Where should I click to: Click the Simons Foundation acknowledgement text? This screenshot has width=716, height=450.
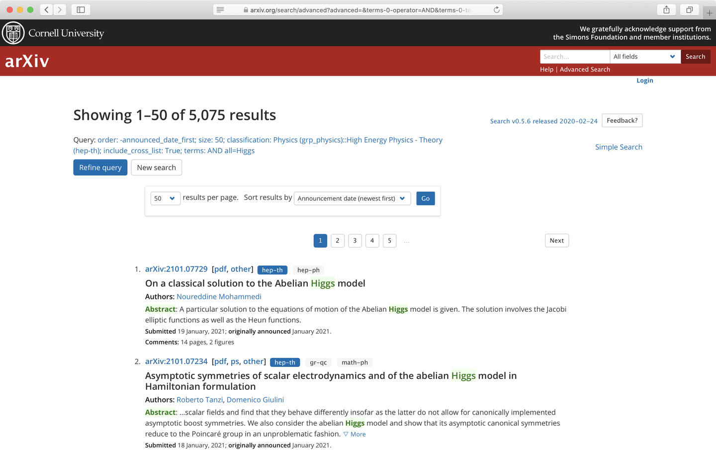632,33
